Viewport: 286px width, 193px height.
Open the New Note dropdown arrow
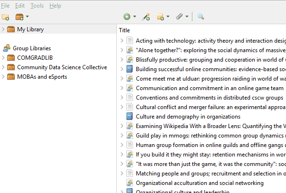[x=168, y=17]
